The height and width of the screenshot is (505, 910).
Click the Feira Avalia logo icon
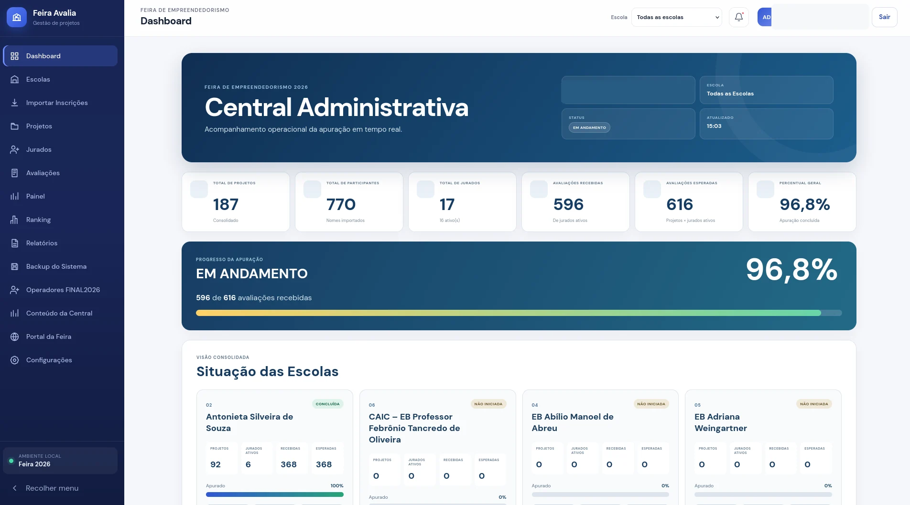[x=17, y=17]
